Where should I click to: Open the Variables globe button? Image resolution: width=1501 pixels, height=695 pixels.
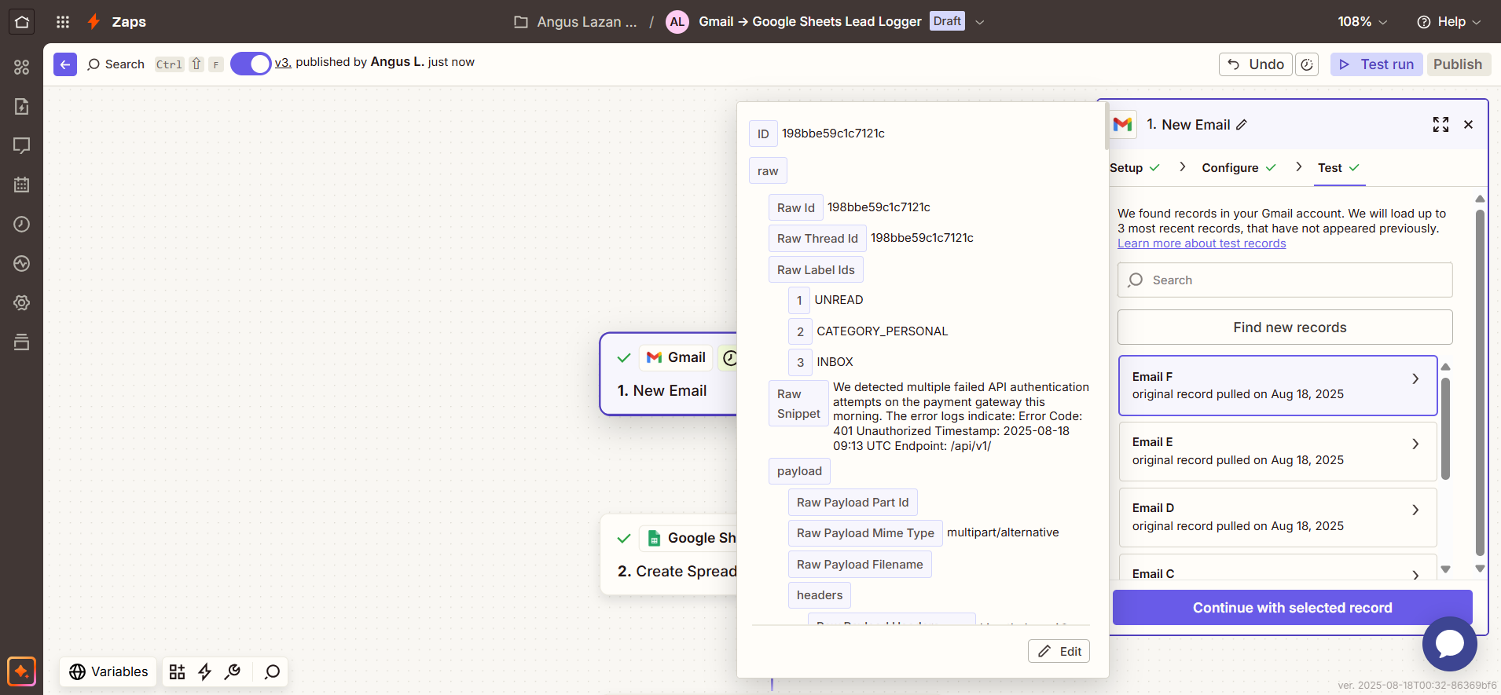coord(108,671)
